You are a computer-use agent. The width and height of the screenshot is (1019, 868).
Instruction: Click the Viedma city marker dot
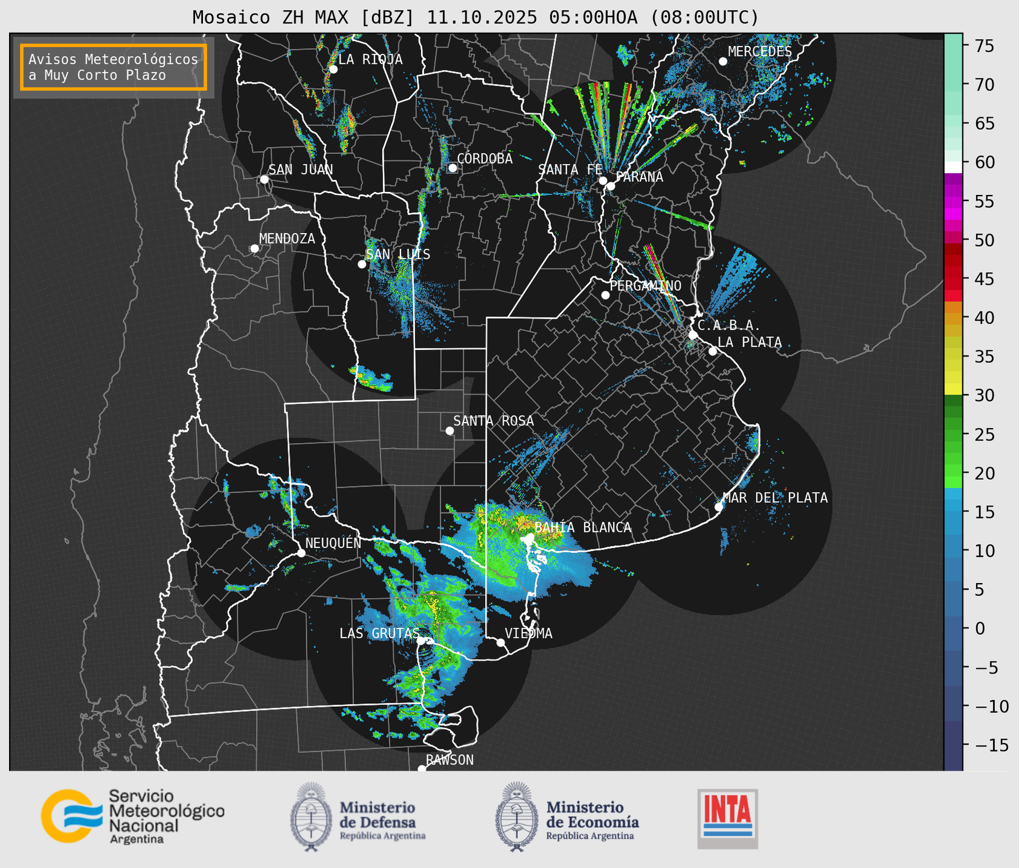[501, 642]
